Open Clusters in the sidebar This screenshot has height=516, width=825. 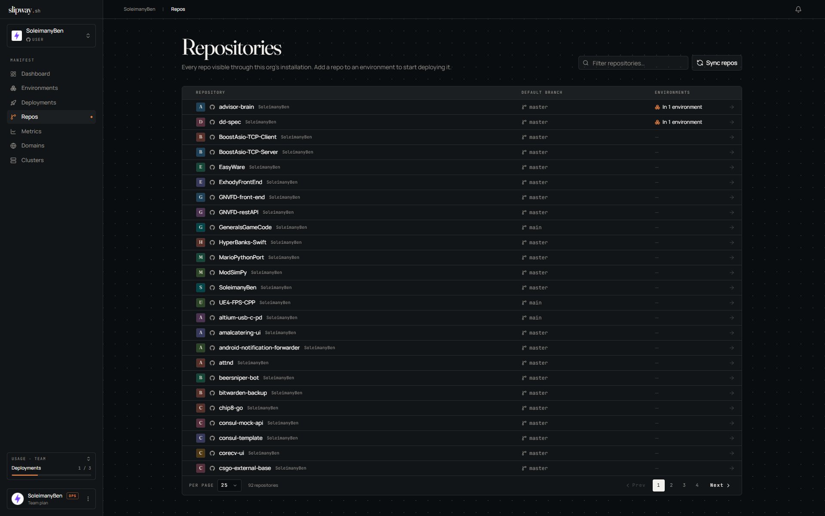tap(51, 160)
